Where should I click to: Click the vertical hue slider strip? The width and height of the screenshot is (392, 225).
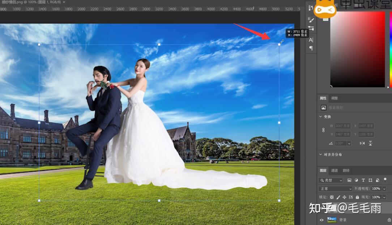[391, 50]
